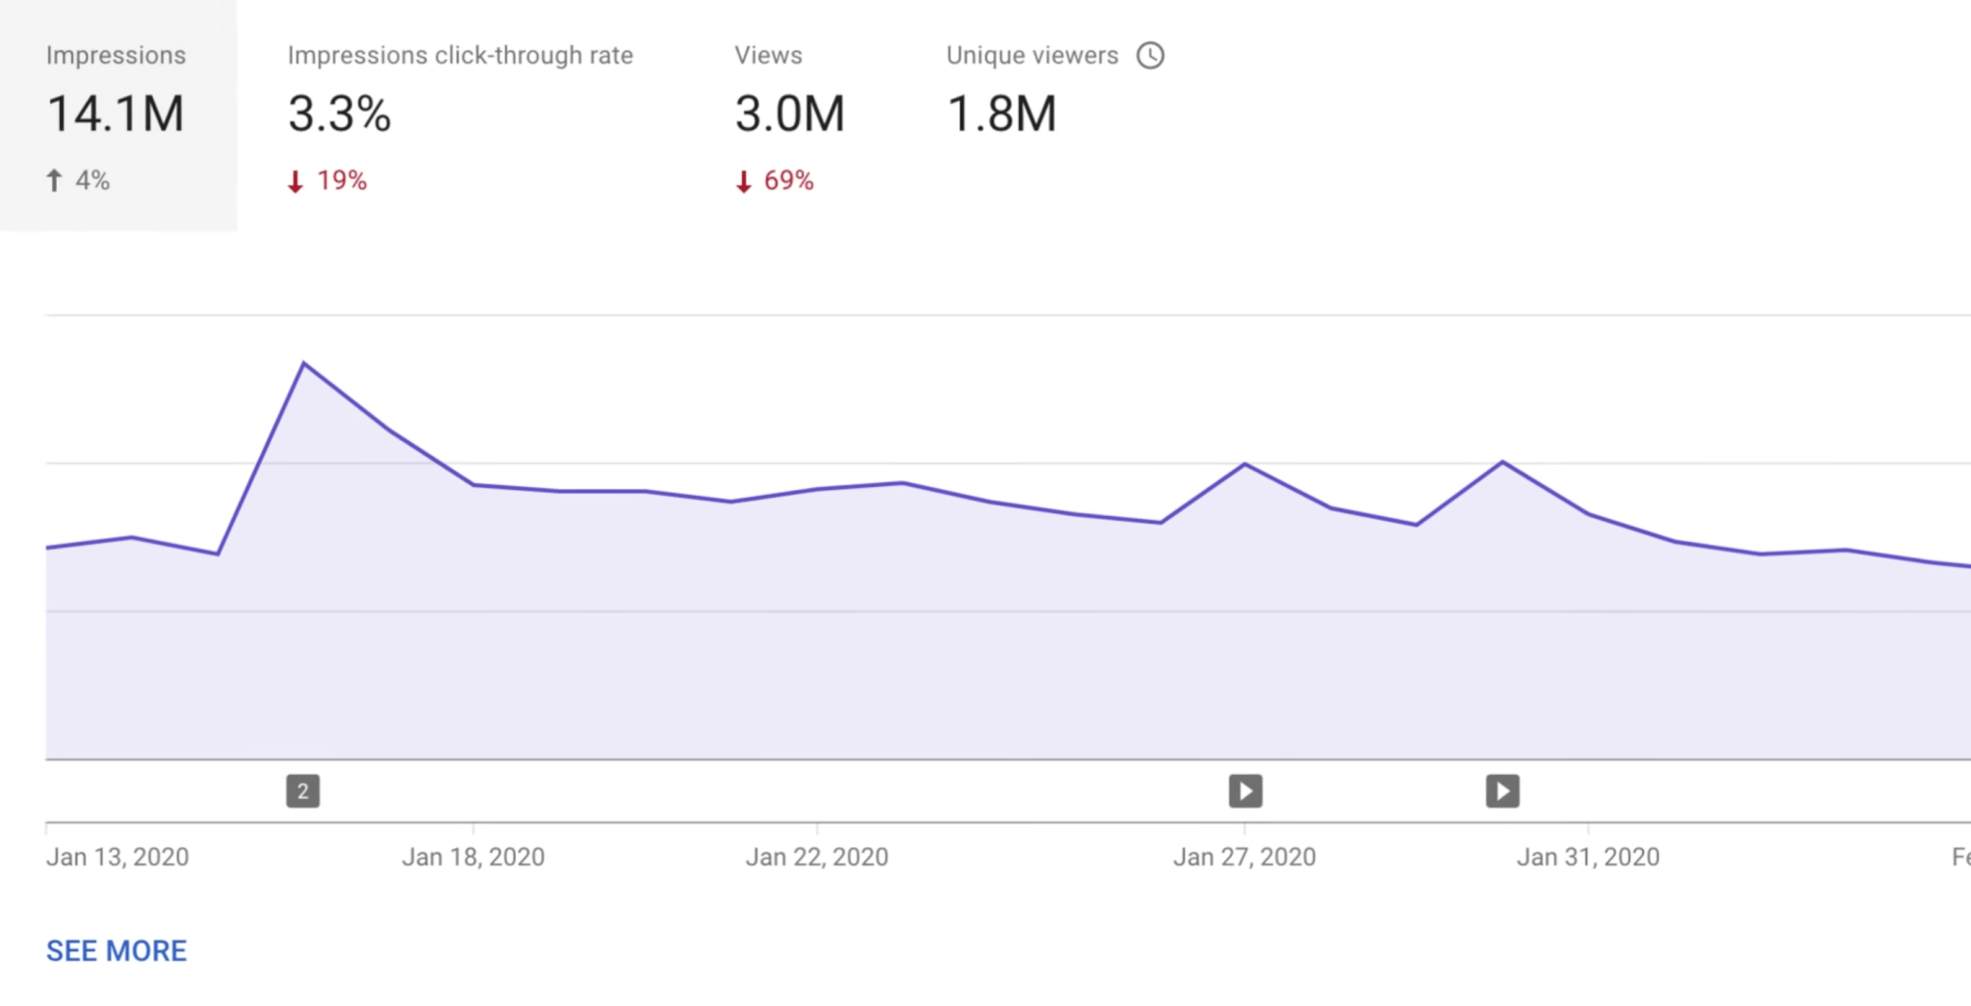Click the clock icon beside Unique viewers

click(1150, 56)
